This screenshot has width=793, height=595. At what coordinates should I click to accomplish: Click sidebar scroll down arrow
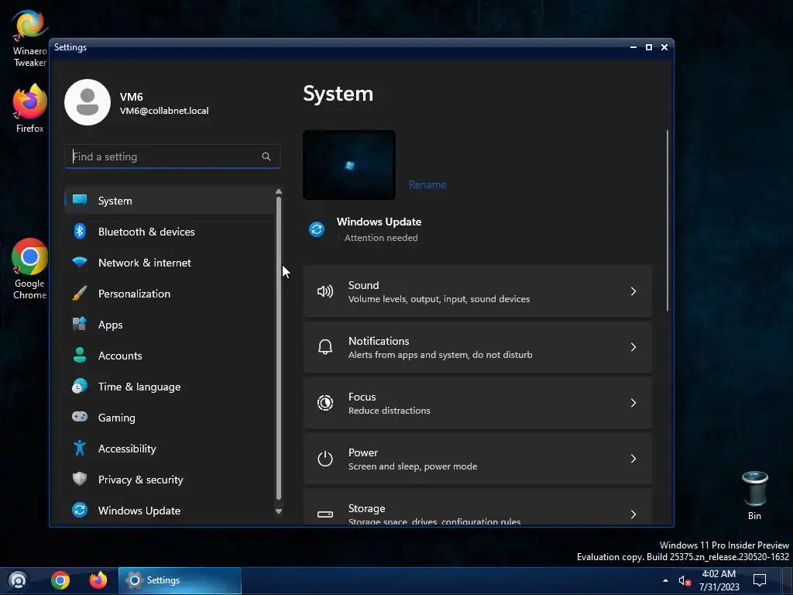[279, 511]
